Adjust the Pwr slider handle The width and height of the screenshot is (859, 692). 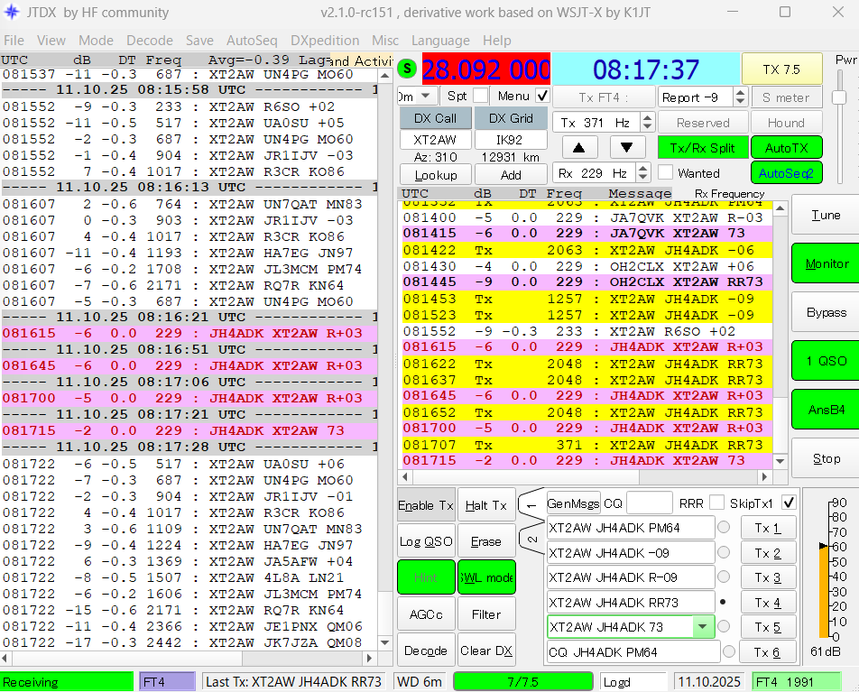(x=838, y=97)
